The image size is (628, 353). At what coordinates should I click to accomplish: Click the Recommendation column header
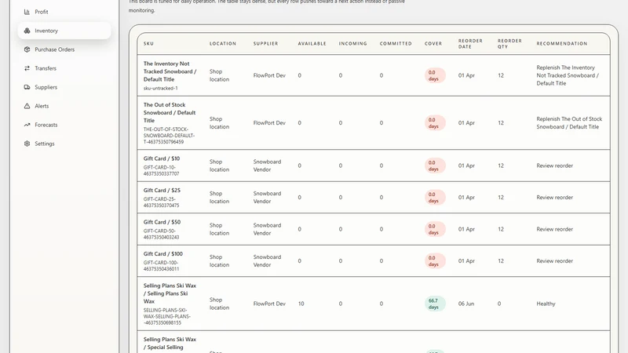pyautogui.click(x=562, y=44)
